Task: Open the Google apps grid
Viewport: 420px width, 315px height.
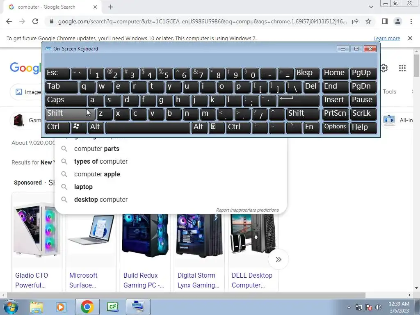Action: coord(402,68)
